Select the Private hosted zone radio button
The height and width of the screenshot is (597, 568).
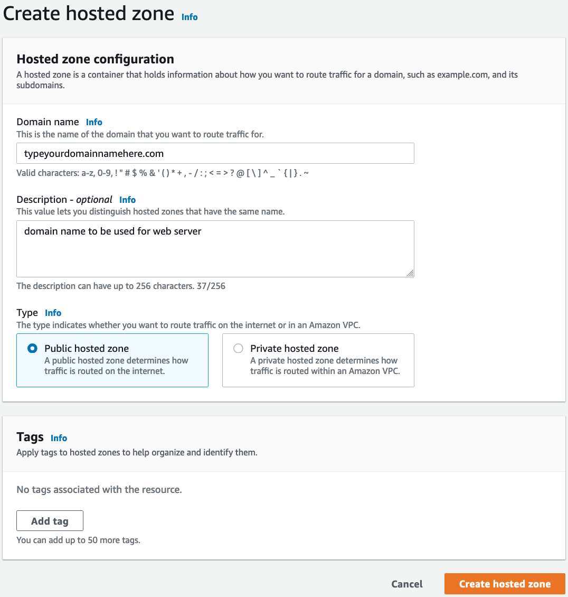click(239, 349)
